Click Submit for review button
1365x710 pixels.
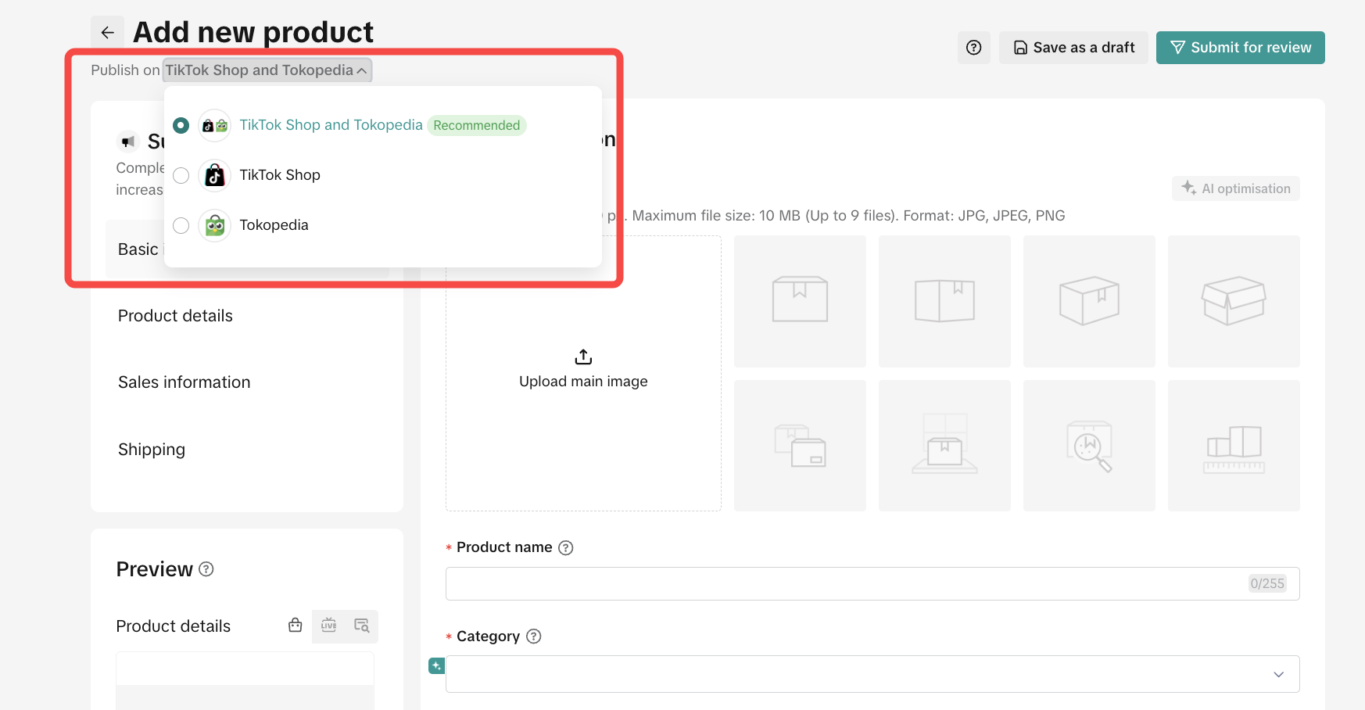pos(1240,48)
